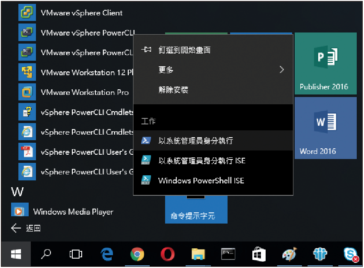Open the Word 2016 tile
The height and width of the screenshot is (268, 364).
326,128
